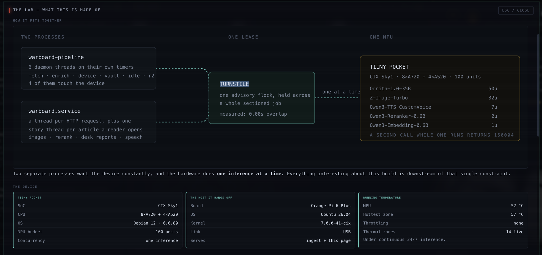Click the "100 units" NPU budget value
542x255 pixels.
tap(167, 232)
